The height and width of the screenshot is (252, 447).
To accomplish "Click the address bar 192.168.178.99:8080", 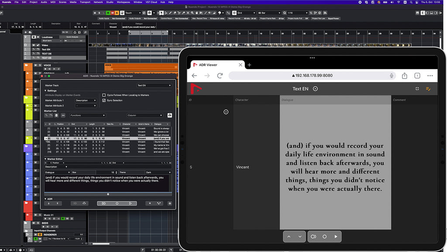I will pos(312,76).
